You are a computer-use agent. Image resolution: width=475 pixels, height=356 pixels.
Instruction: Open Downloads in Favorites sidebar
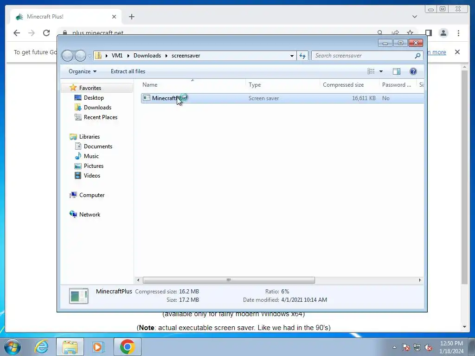point(97,107)
